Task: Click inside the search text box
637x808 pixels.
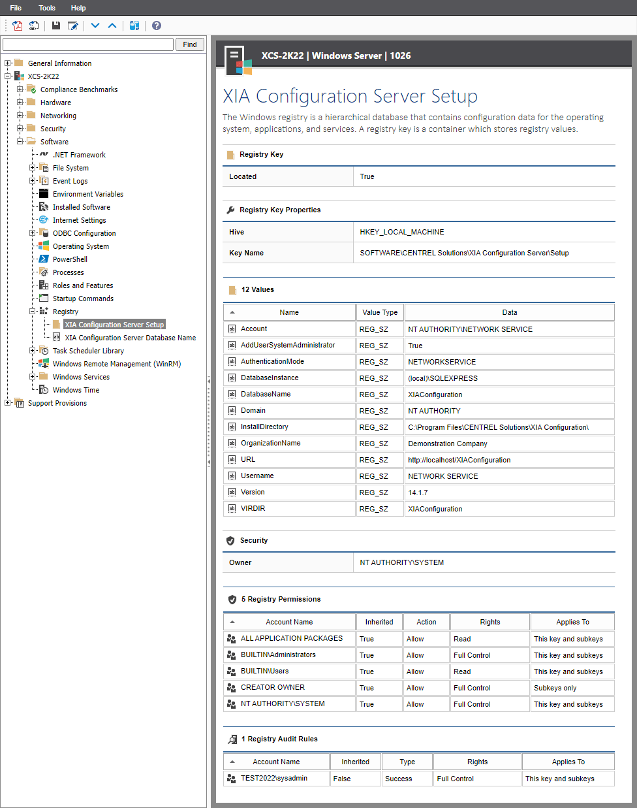Action: point(88,44)
